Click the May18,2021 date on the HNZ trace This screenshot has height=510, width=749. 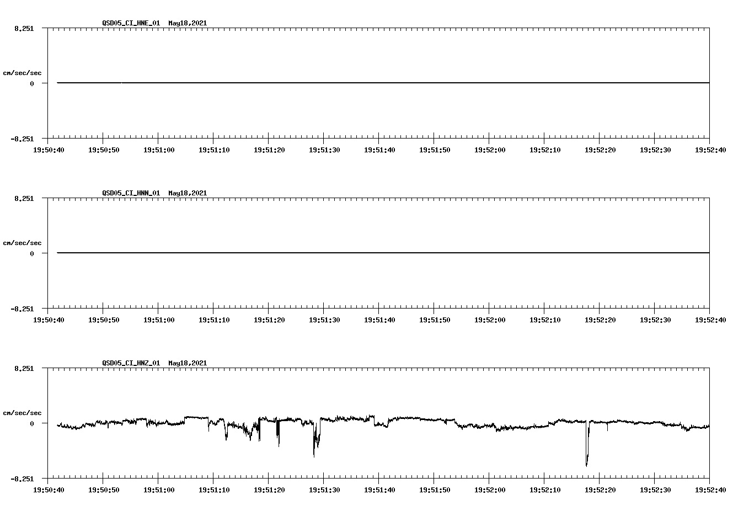pos(187,363)
